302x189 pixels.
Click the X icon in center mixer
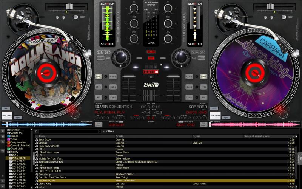(155, 67)
